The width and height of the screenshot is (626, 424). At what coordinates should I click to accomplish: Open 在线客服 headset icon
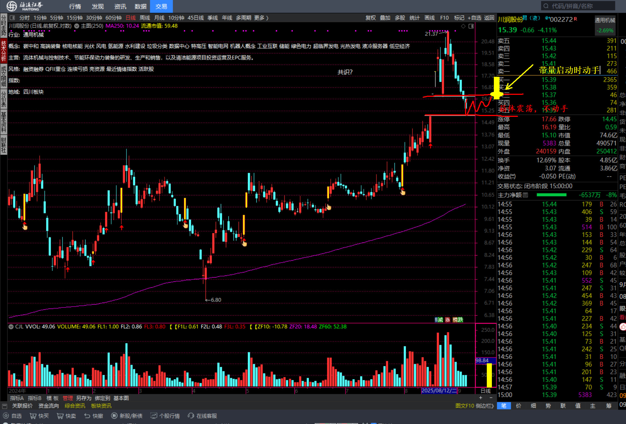point(191,416)
